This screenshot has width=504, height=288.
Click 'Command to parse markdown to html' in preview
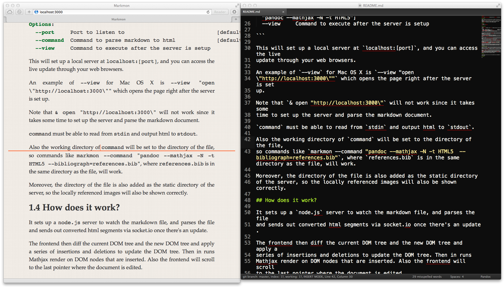pyautogui.click(x=123, y=40)
